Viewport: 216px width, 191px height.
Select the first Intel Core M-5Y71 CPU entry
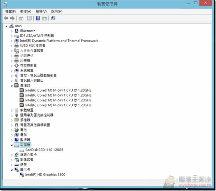point(58,90)
